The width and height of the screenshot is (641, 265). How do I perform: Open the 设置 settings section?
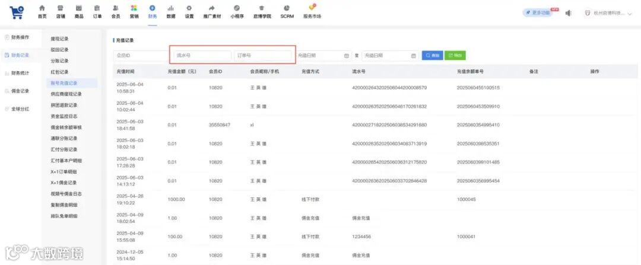click(189, 12)
